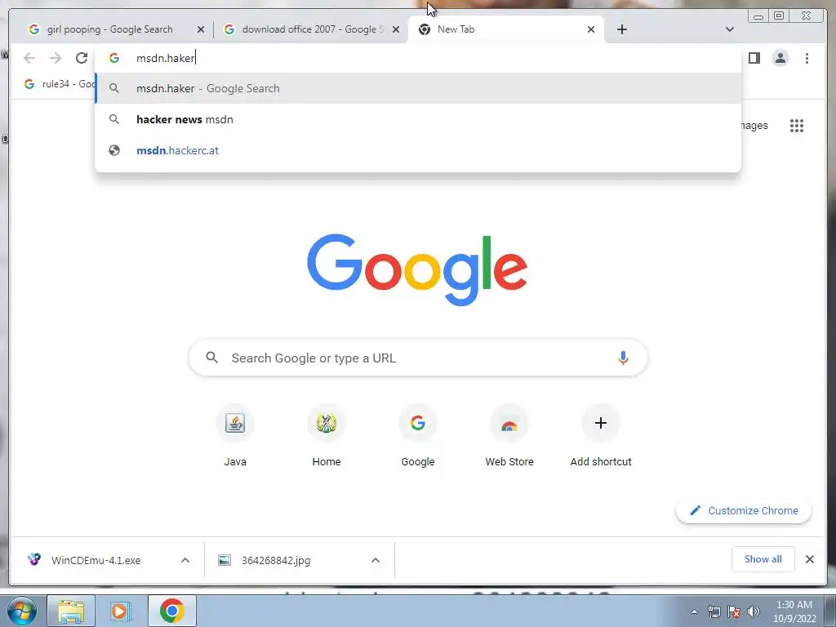Open the Google shortcut tile

click(x=418, y=437)
